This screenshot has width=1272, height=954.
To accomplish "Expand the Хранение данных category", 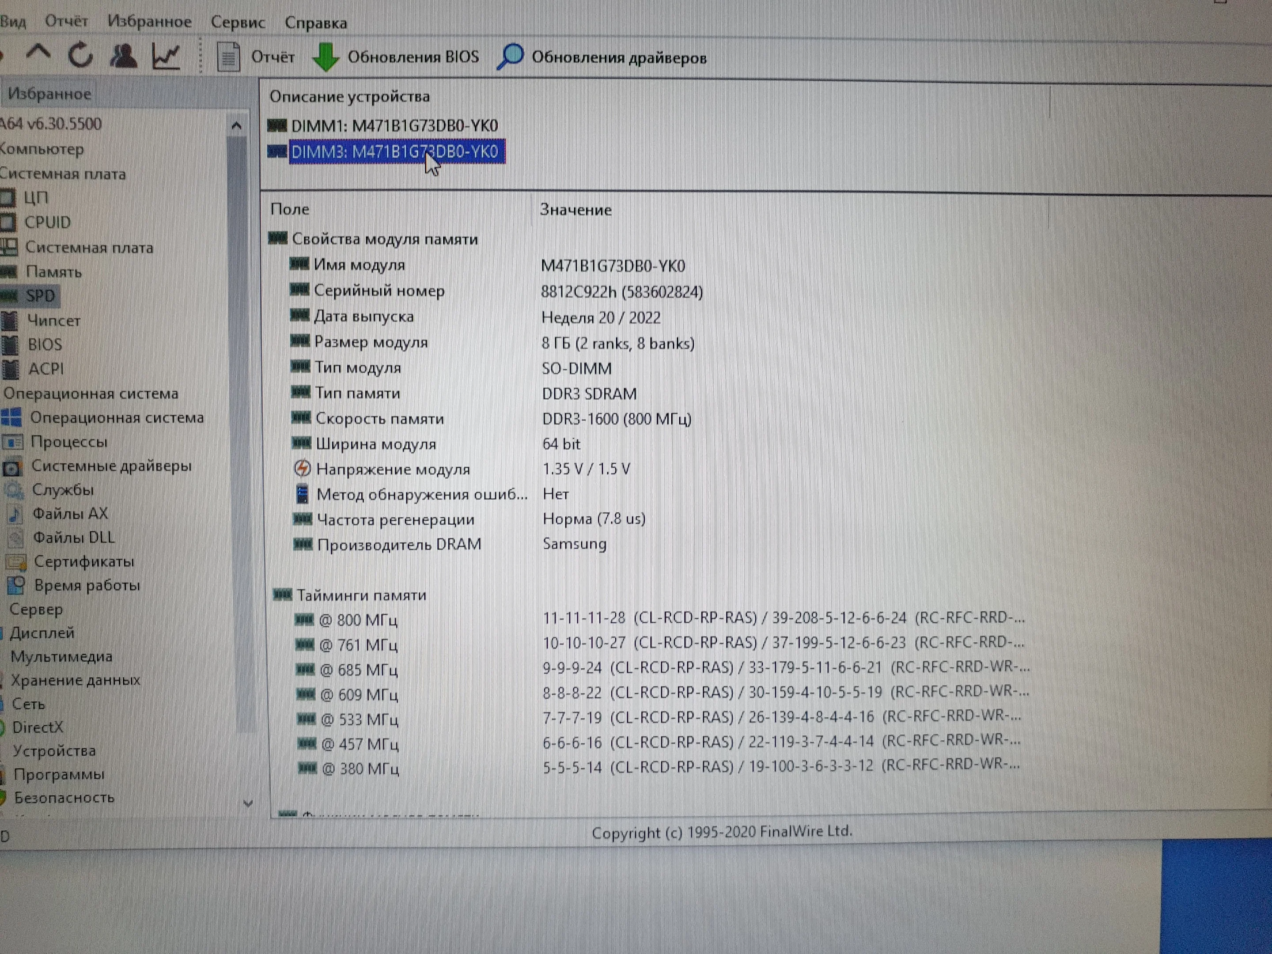I will point(76,680).
